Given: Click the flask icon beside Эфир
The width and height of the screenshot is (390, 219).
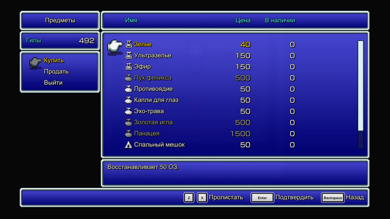Looking at the screenshot, I should coord(129,66).
